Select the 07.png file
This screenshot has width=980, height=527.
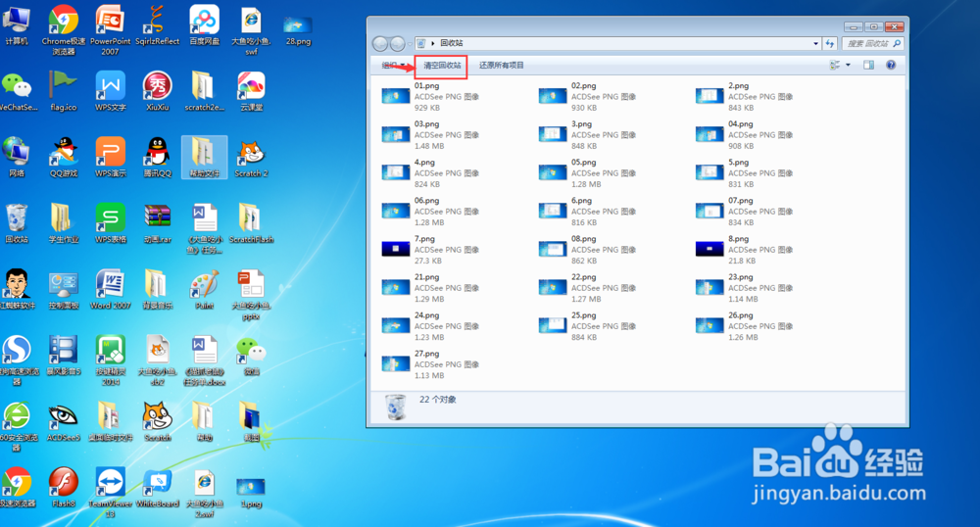(745, 211)
